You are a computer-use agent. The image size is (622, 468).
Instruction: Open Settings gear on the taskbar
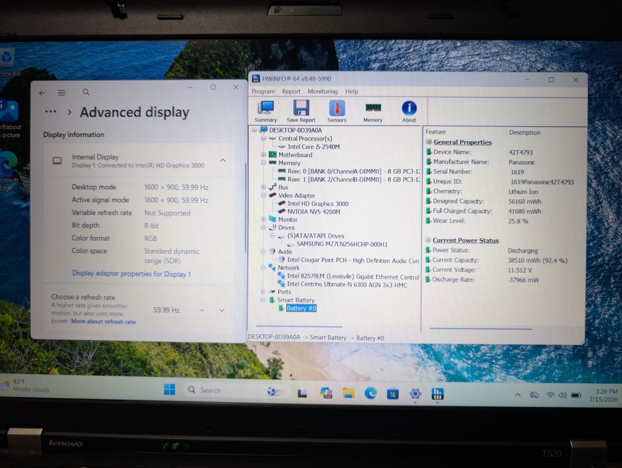coord(415,394)
